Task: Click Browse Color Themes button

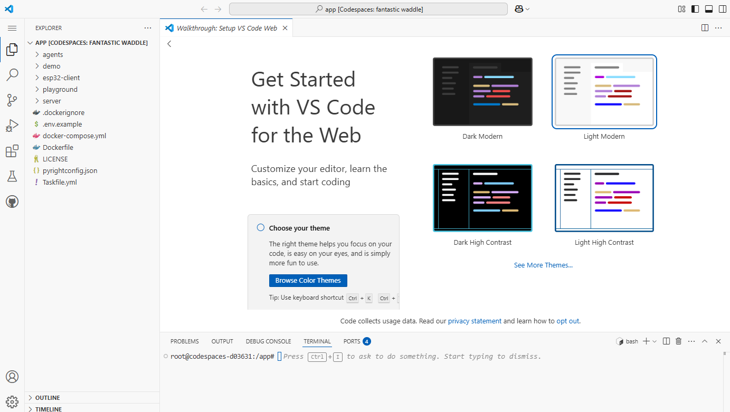Action: 308,281
